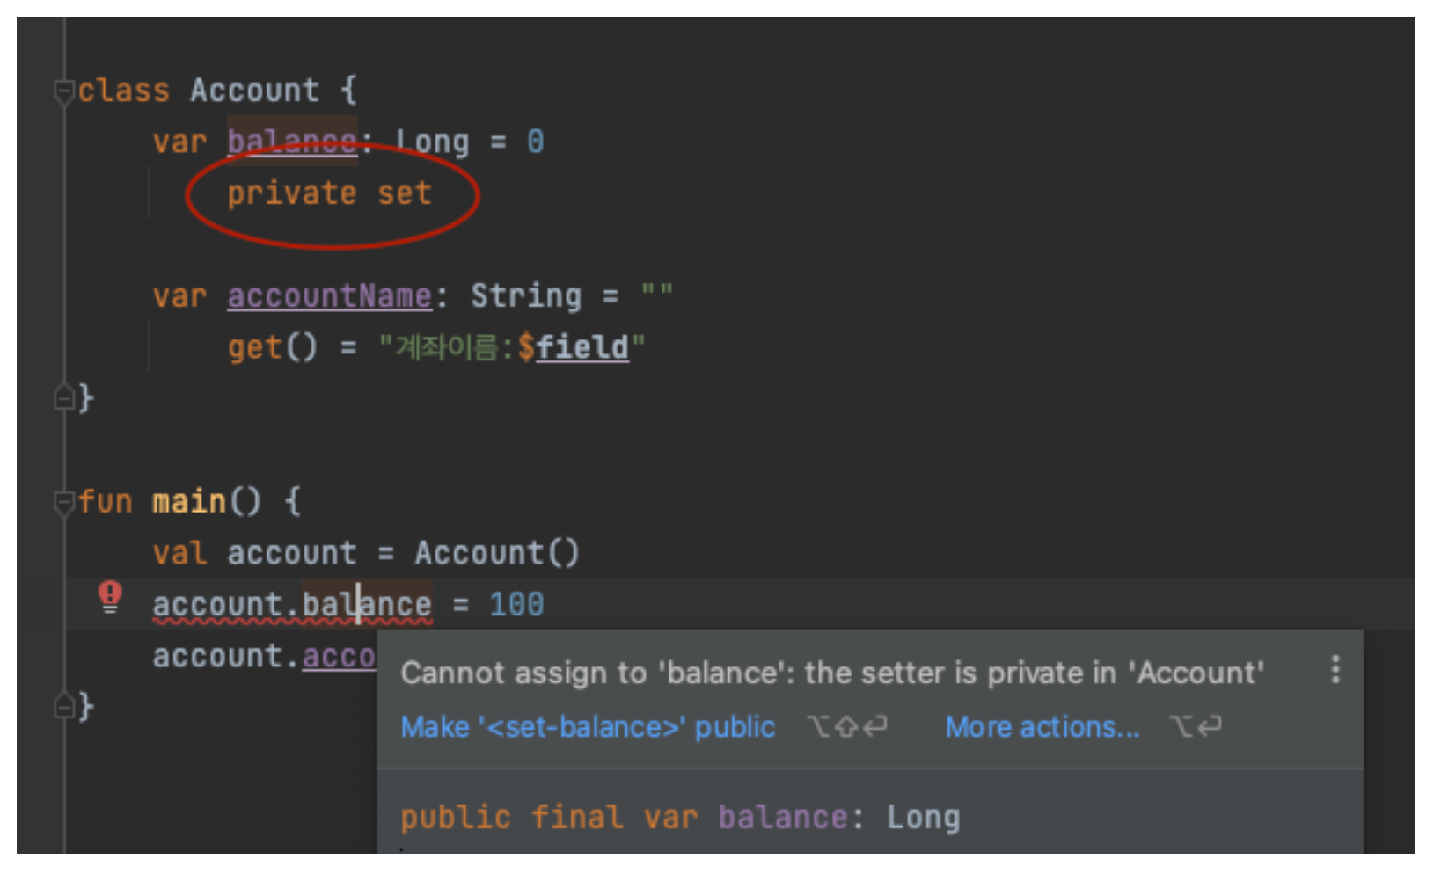This screenshot has width=1441, height=881.
Task: Click the fold end marker of main function
Action: 63,706
